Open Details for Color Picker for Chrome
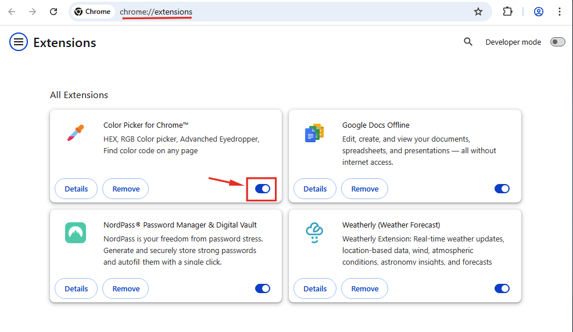 point(76,189)
